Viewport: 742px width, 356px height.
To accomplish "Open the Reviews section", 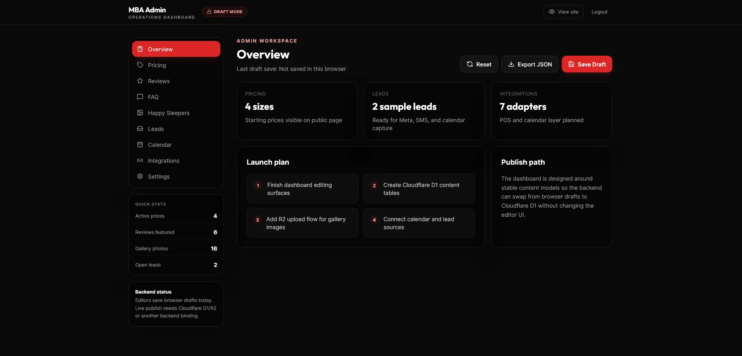I will click(176, 81).
